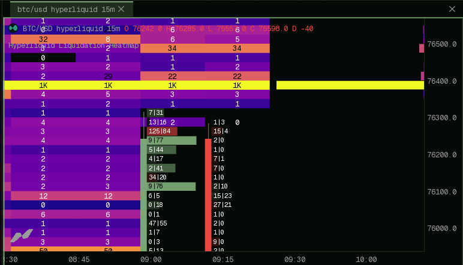Click the 09:15 time axis label
This screenshot has height=265, width=463.
[223, 260]
